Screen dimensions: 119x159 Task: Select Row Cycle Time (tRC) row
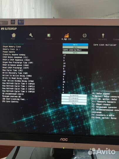coord(13,70)
